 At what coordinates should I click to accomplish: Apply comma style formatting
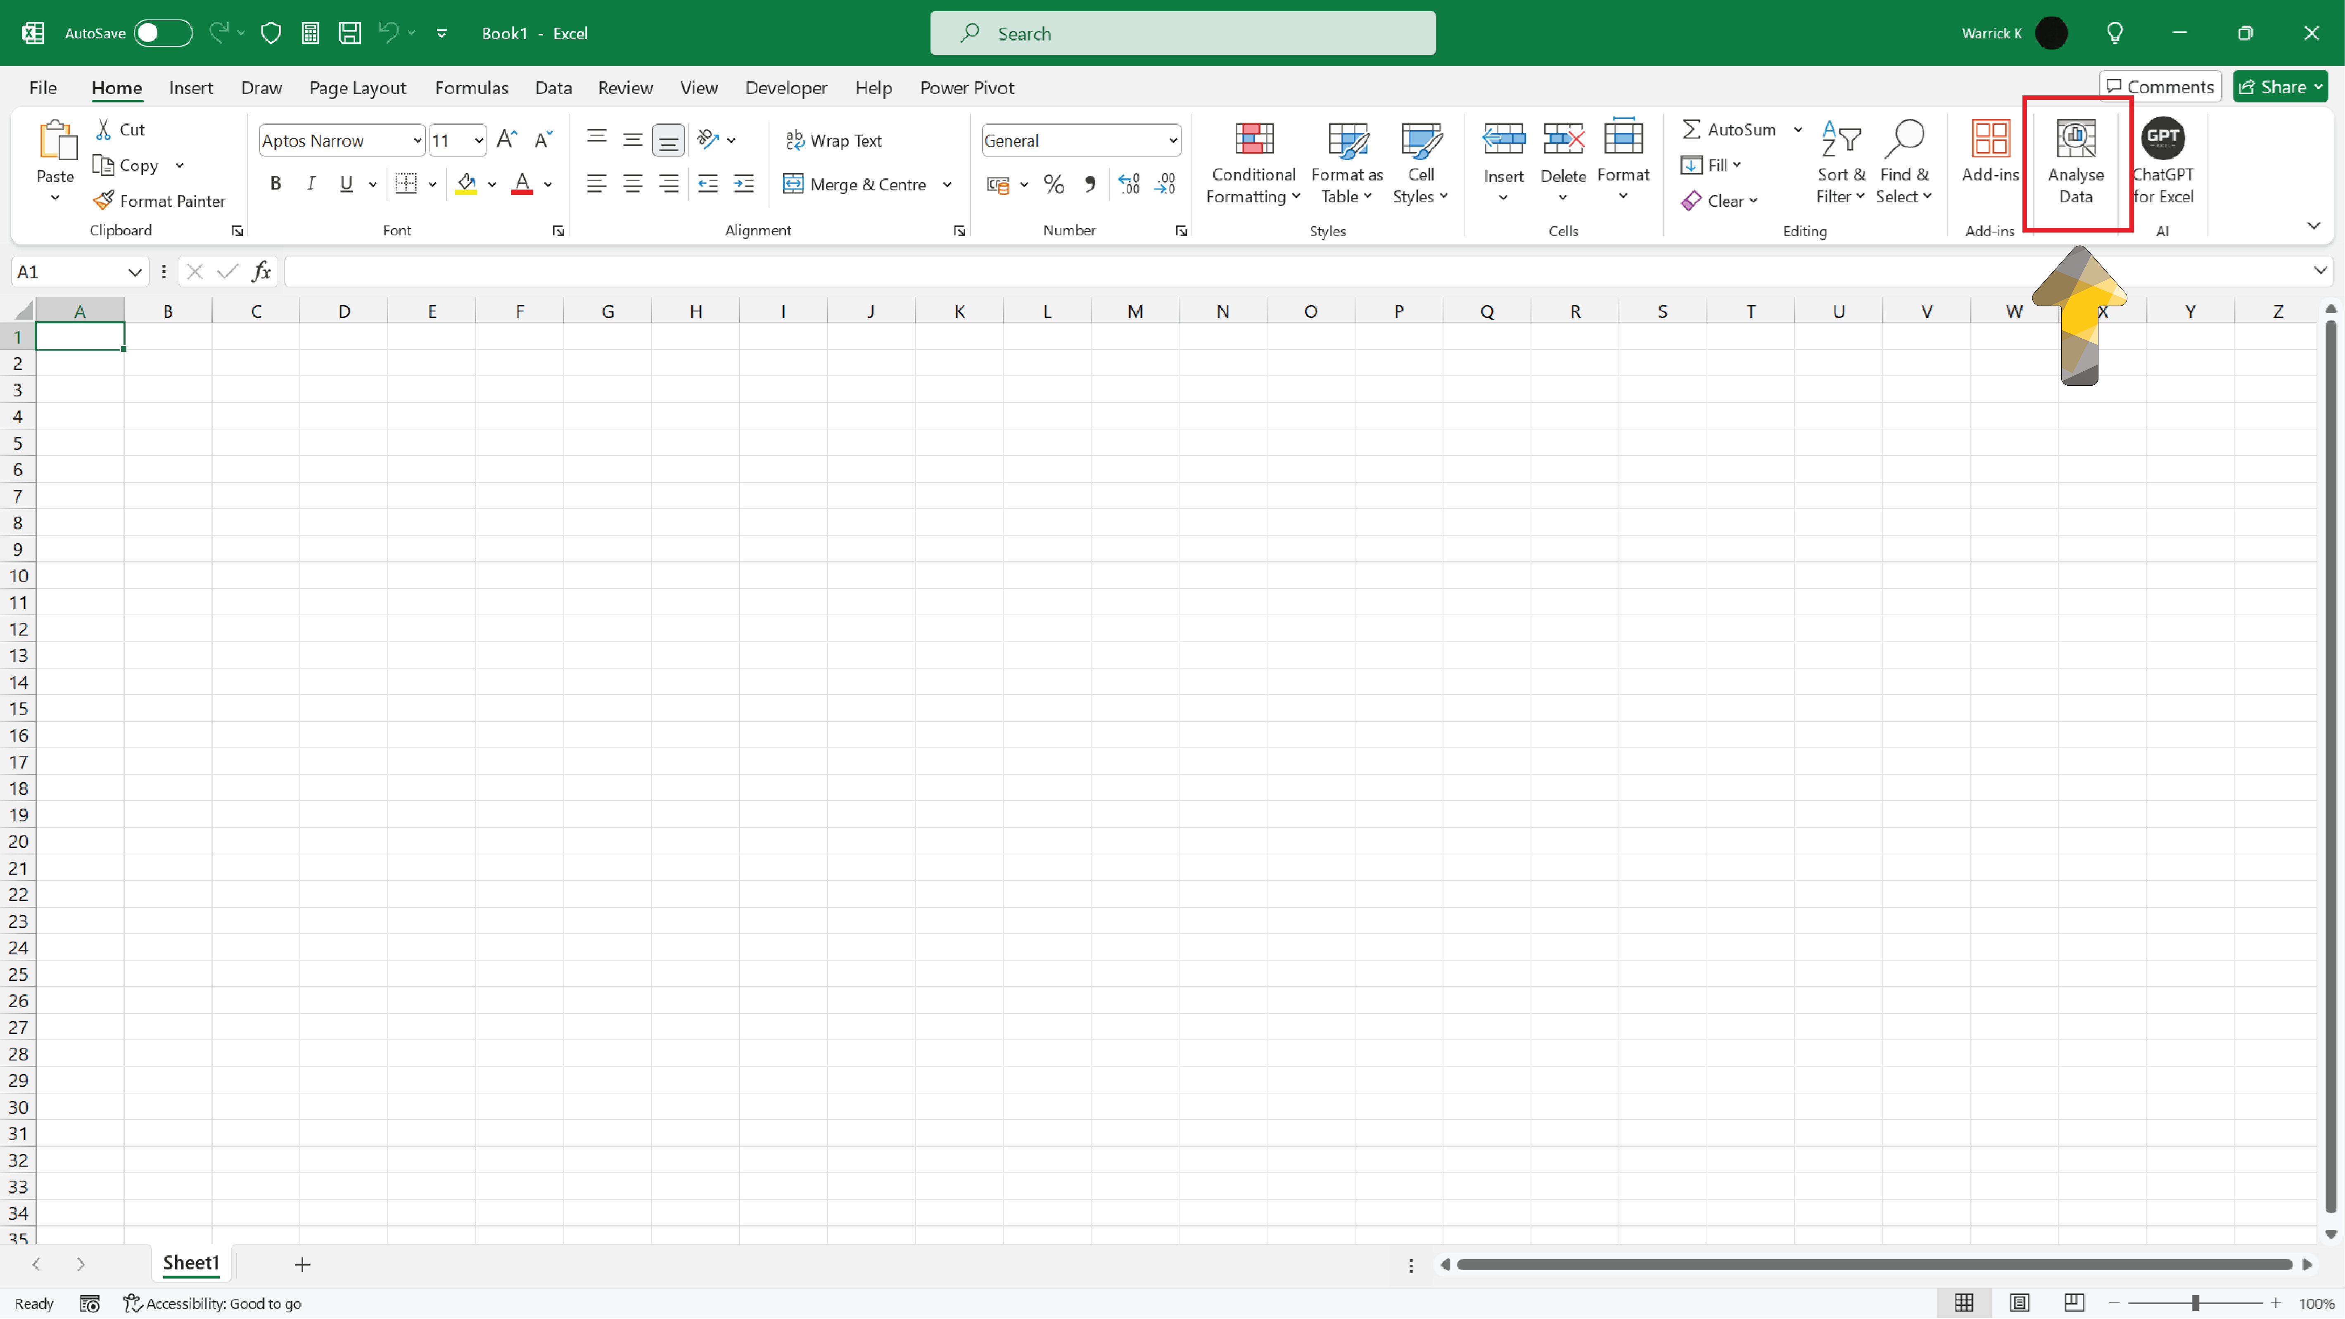tap(1089, 185)
